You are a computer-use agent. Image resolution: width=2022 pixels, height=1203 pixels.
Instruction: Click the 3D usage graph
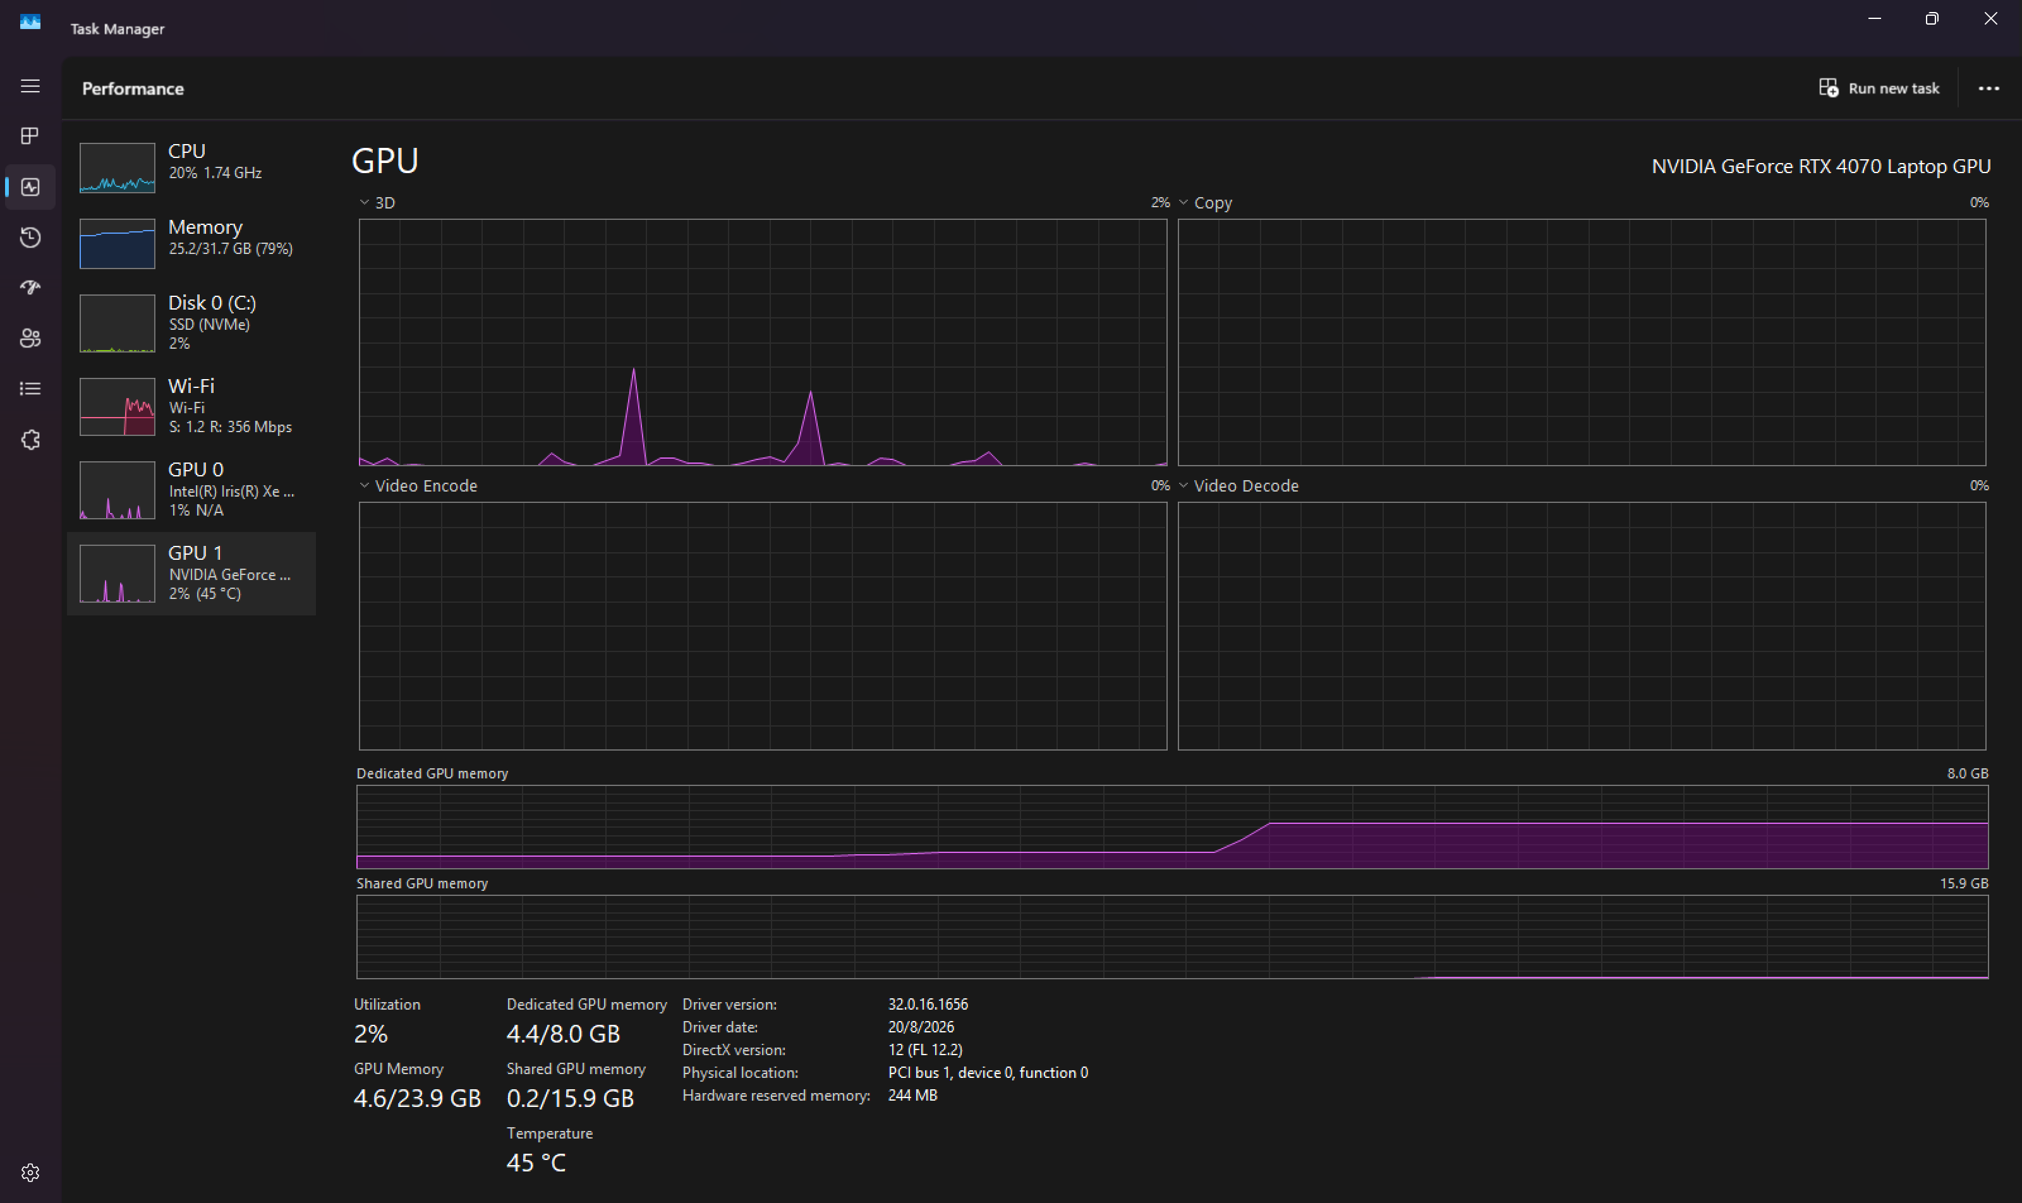pyautogui.click(x=763, y=342)
